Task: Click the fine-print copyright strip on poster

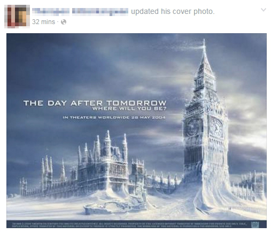Action: (x=129, y=225)
